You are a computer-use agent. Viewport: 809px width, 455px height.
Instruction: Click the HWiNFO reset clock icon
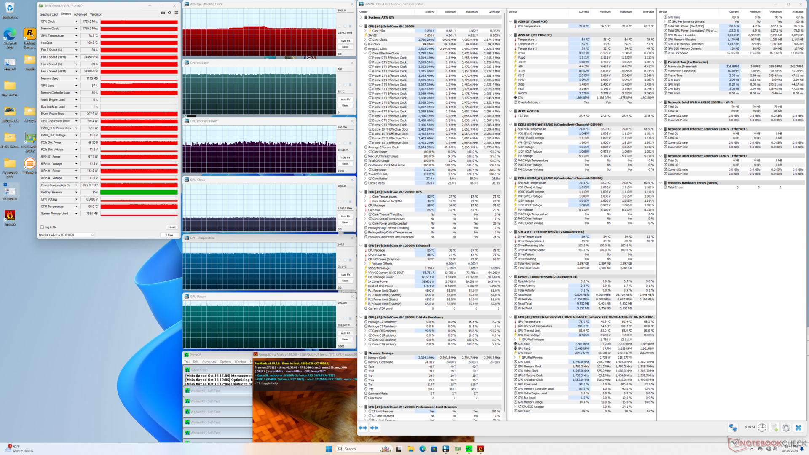[x=762, y=428]
